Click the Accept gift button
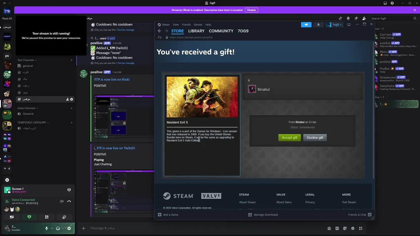 289,138
